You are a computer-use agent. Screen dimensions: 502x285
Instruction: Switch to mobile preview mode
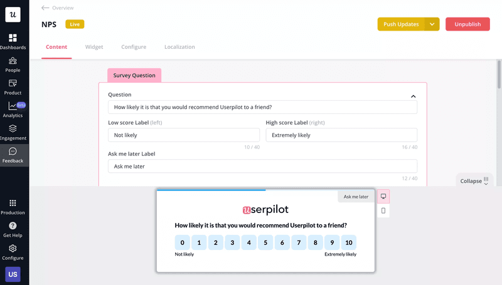coord(383,210)
